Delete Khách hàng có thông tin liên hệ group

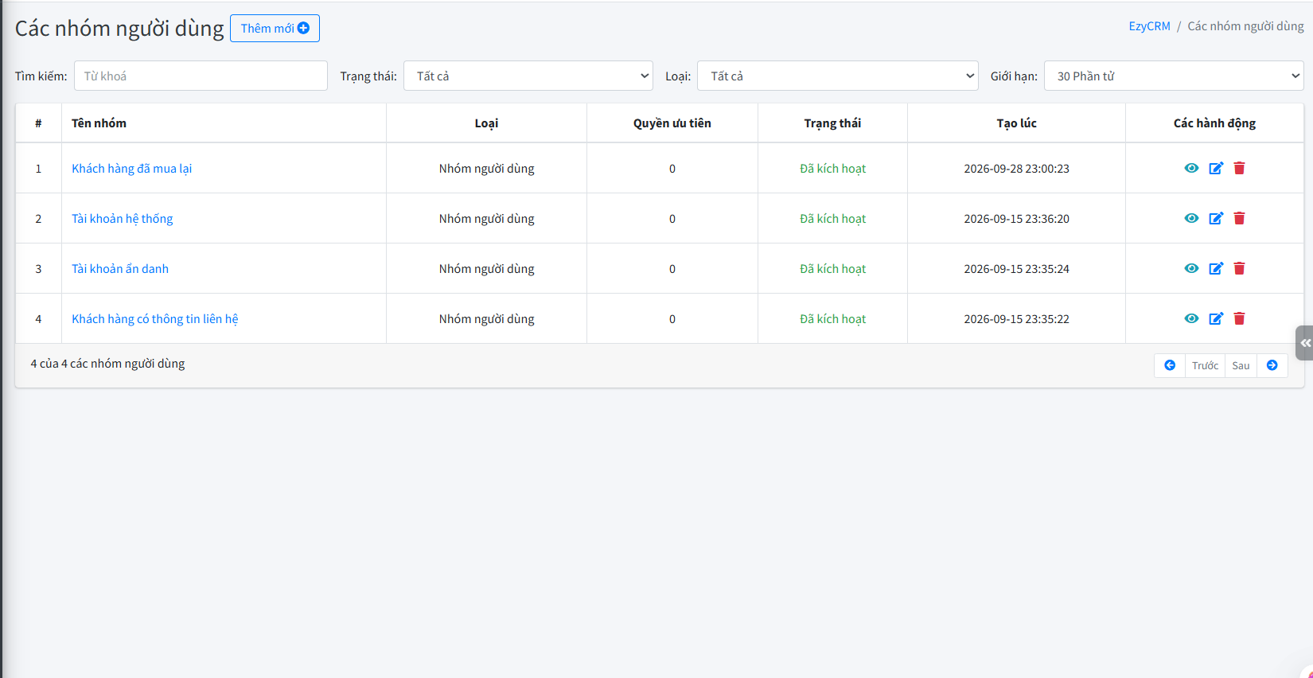tap(1239, 318)
